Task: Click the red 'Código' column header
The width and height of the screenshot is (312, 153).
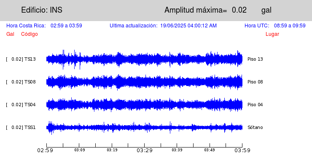Action: (30, 34)
